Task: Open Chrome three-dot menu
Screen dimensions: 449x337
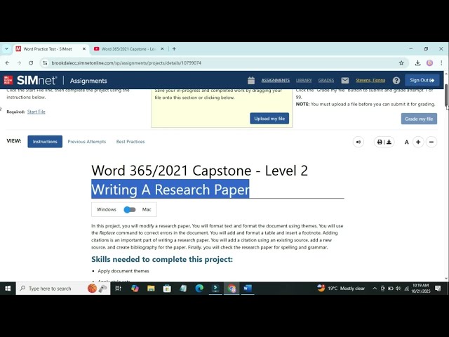Action: click(x=441, y=62)
